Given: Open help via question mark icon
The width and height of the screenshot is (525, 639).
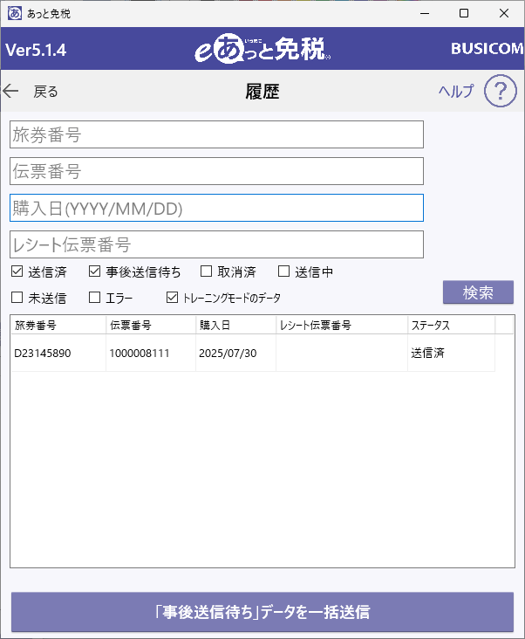Looking at the screenshot, I should pos(501,91).
